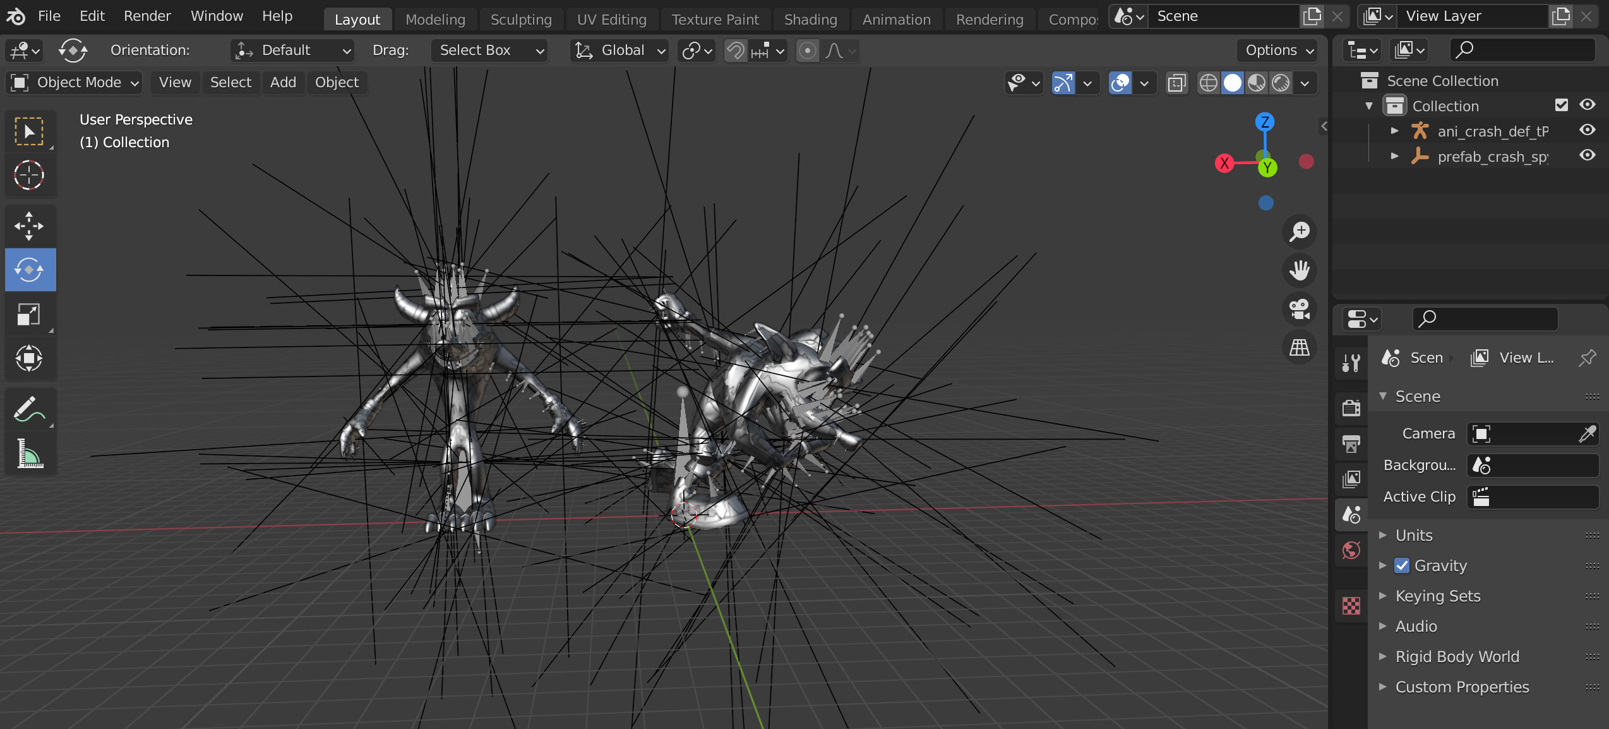The height and width of the screenshot is (729, 1609).
Task: Open the viewport Add menu
Action: point(283,82)
